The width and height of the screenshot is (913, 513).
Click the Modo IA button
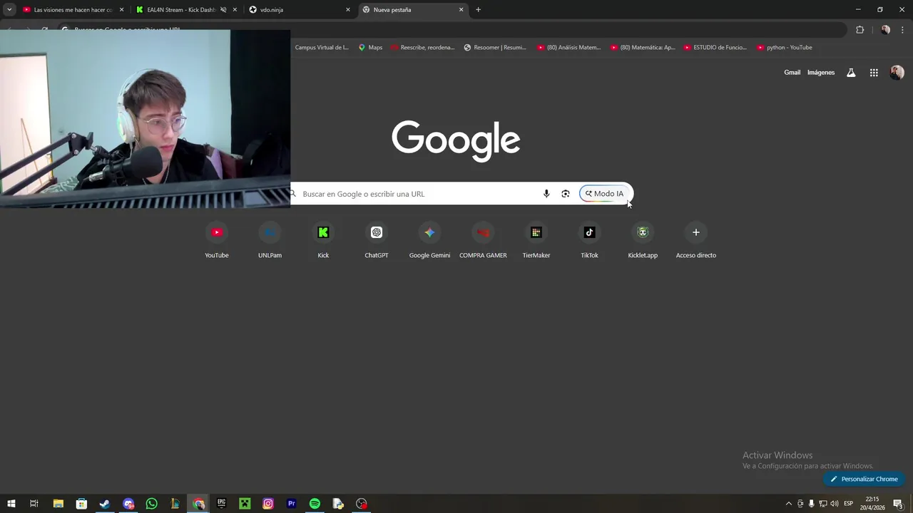coord(604,194)
